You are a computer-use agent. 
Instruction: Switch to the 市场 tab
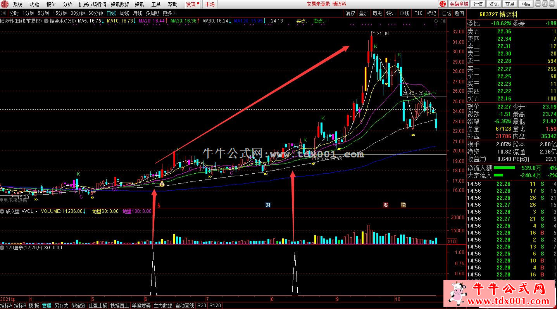click(210, 4)
